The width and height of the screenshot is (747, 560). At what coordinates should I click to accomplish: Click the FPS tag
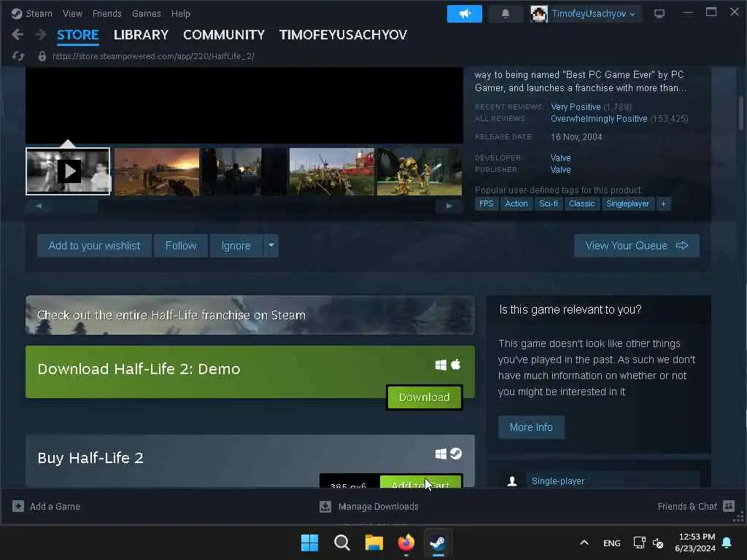[487, 204]
